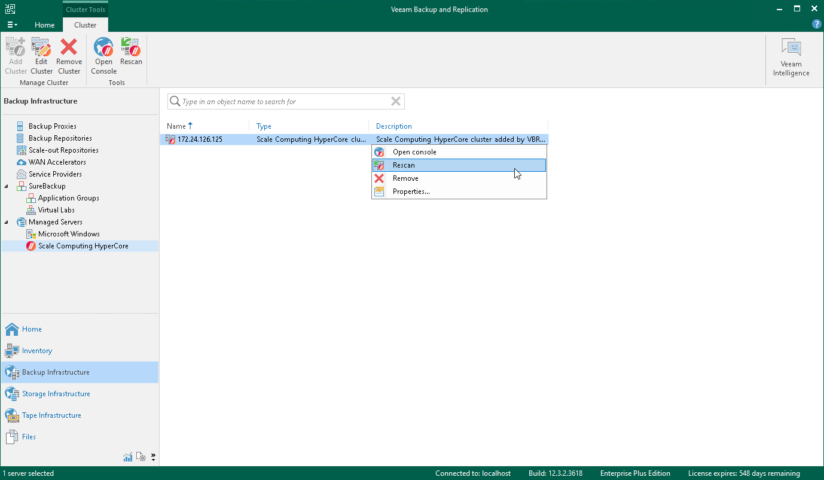The image size is (824, 480).
Task: Choose Properties... from the context menu
Action: pyautogui.click(x=459, y=192)
